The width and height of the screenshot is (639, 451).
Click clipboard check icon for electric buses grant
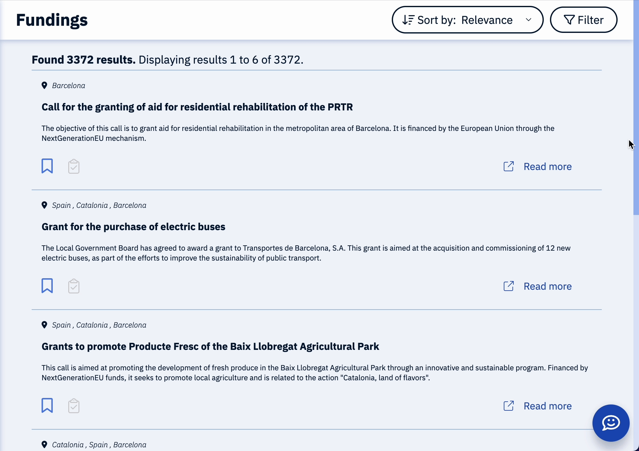pos(74,286)
